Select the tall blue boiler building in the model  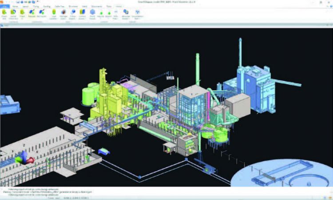coord(256,89)
